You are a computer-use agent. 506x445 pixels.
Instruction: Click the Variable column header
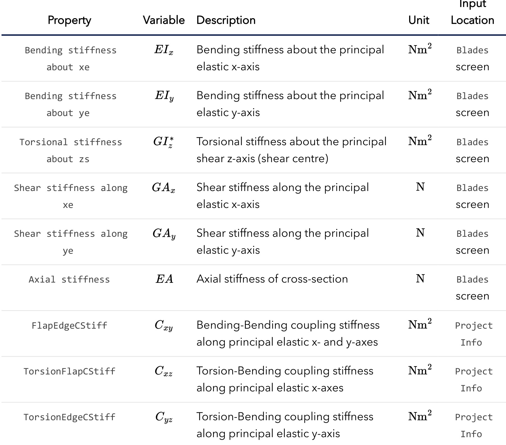164,20
